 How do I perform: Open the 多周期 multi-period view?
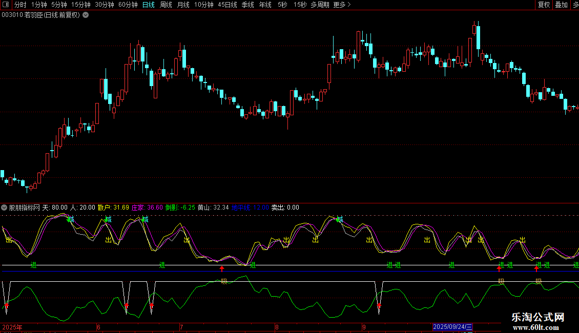[320, 5]
